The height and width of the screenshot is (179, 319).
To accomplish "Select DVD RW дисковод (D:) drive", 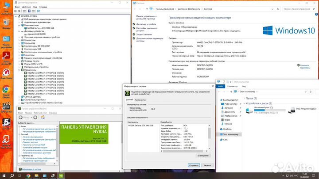I will [x=302, y=110].
